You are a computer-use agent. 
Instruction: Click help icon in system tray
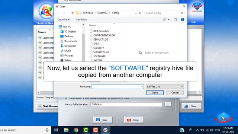tap(182, 130)
